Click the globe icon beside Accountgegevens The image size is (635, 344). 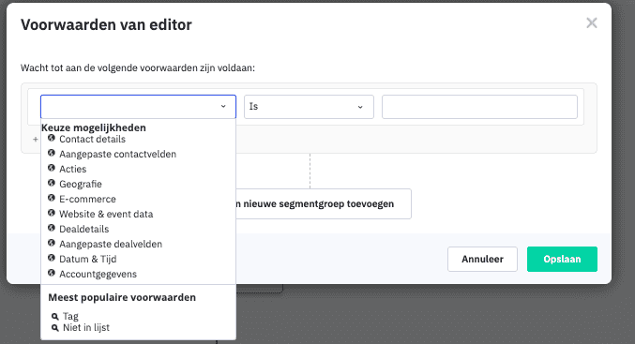(51, 273)
